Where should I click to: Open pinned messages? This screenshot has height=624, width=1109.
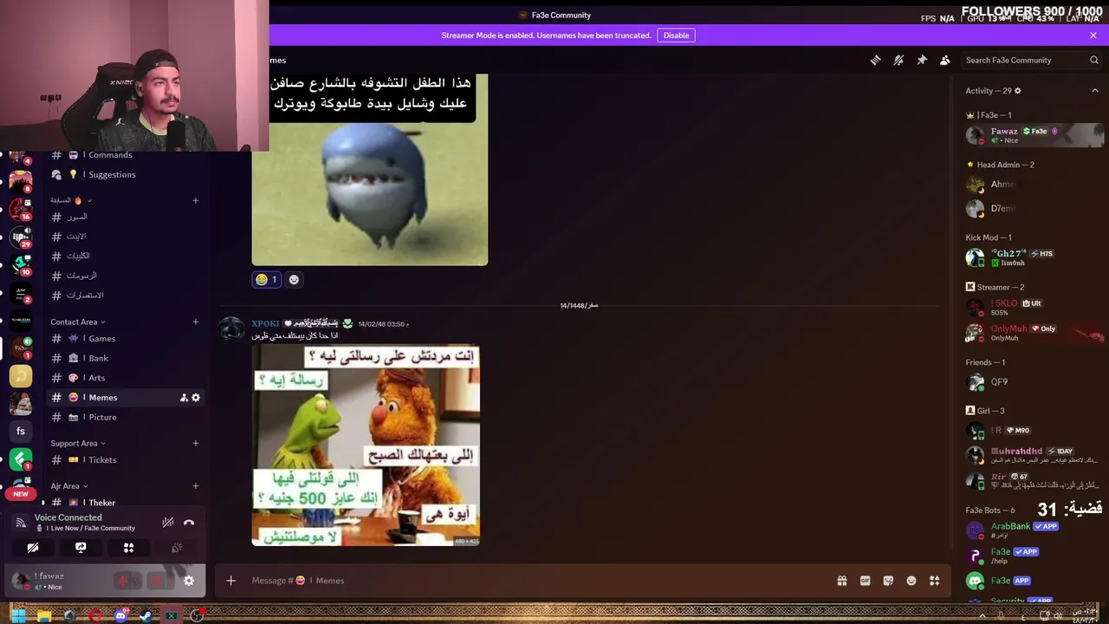(x=922, y=60)
